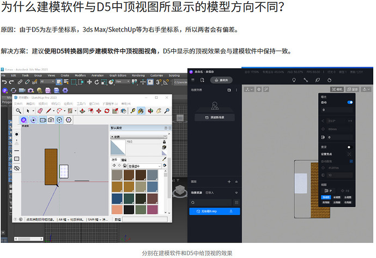Screen dimensions: 376x258
Task: Click the asset library button in D5
Action: click(221, 80)
